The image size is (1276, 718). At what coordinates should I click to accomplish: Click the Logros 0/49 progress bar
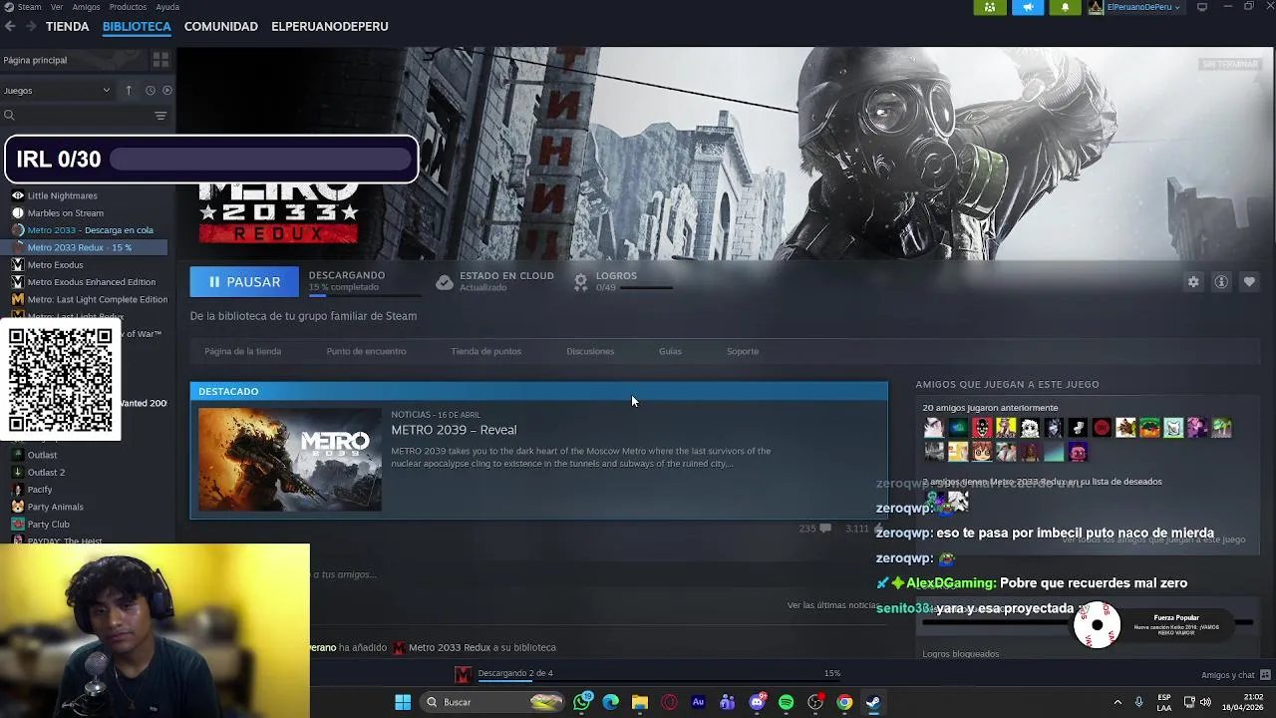click(x=648, y=288)
